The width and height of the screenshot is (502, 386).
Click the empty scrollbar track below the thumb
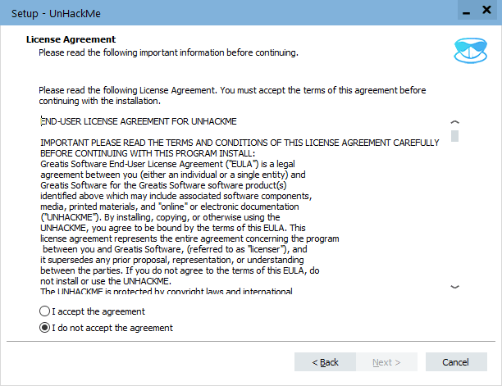[x=455, y=213]
